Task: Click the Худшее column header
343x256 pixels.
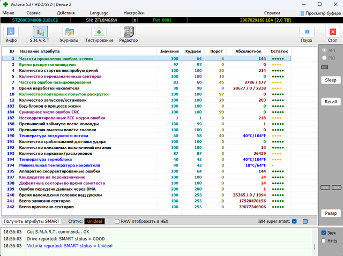Action: 193,51
